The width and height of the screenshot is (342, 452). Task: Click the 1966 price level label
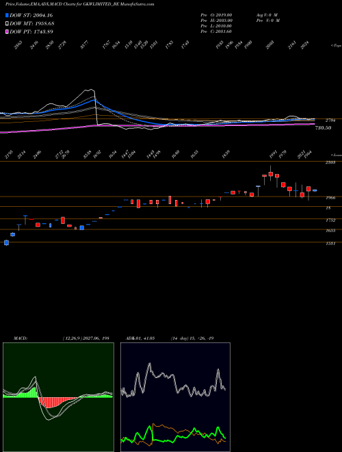pyautogui.click(x=330, y=198)
